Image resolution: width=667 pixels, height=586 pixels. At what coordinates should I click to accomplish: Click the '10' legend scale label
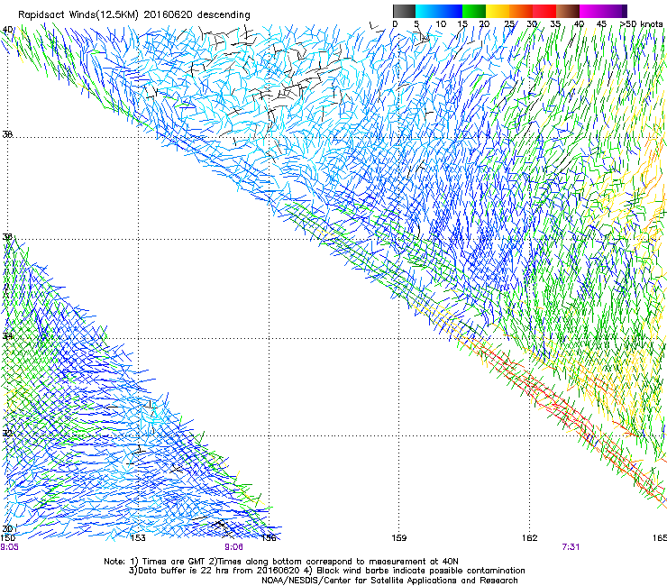pyautogui.click(x=441, y=24)
